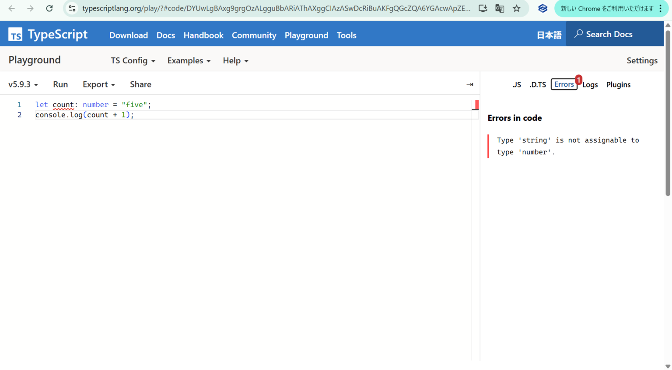The width and height of the screenshot is (672, 370).
Task: Switch the site language to 日本語
Action: pos(549,35)
